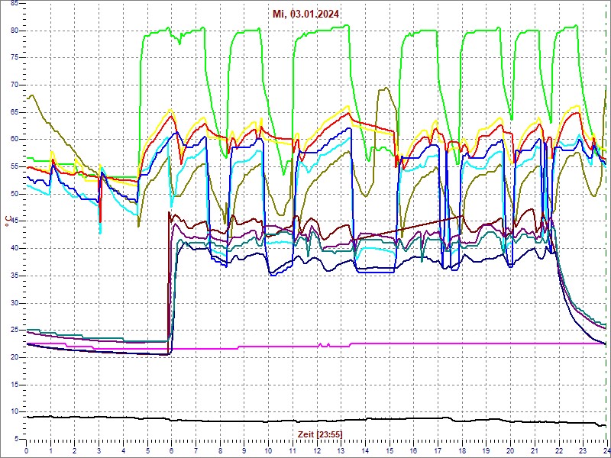Screen dimensions: 611x458
Task: Click hour "24" on the time axis
Action: coord(606,449)
